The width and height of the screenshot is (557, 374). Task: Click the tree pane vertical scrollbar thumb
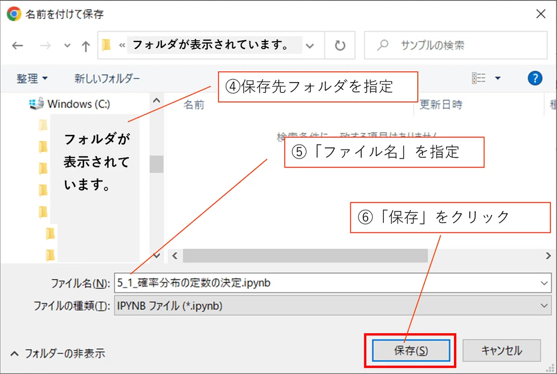coord(157,164)
